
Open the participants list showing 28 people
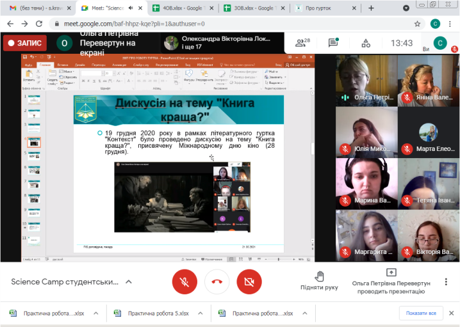coord(302,43)
